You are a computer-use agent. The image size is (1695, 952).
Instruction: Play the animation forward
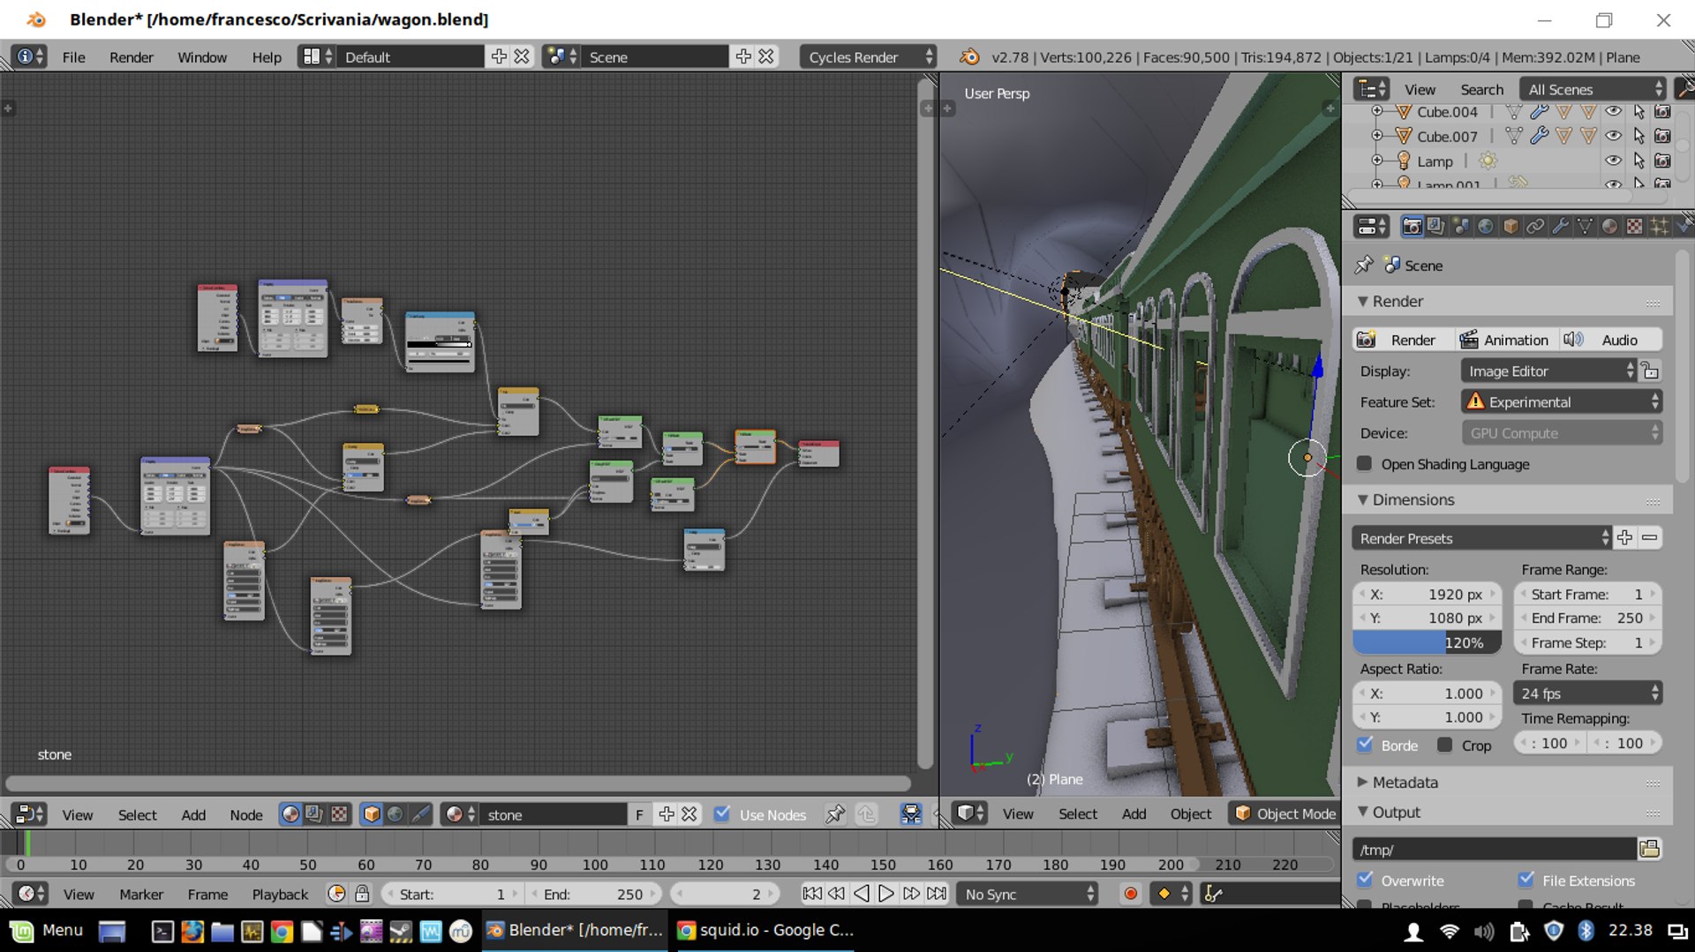pos(885,894)
